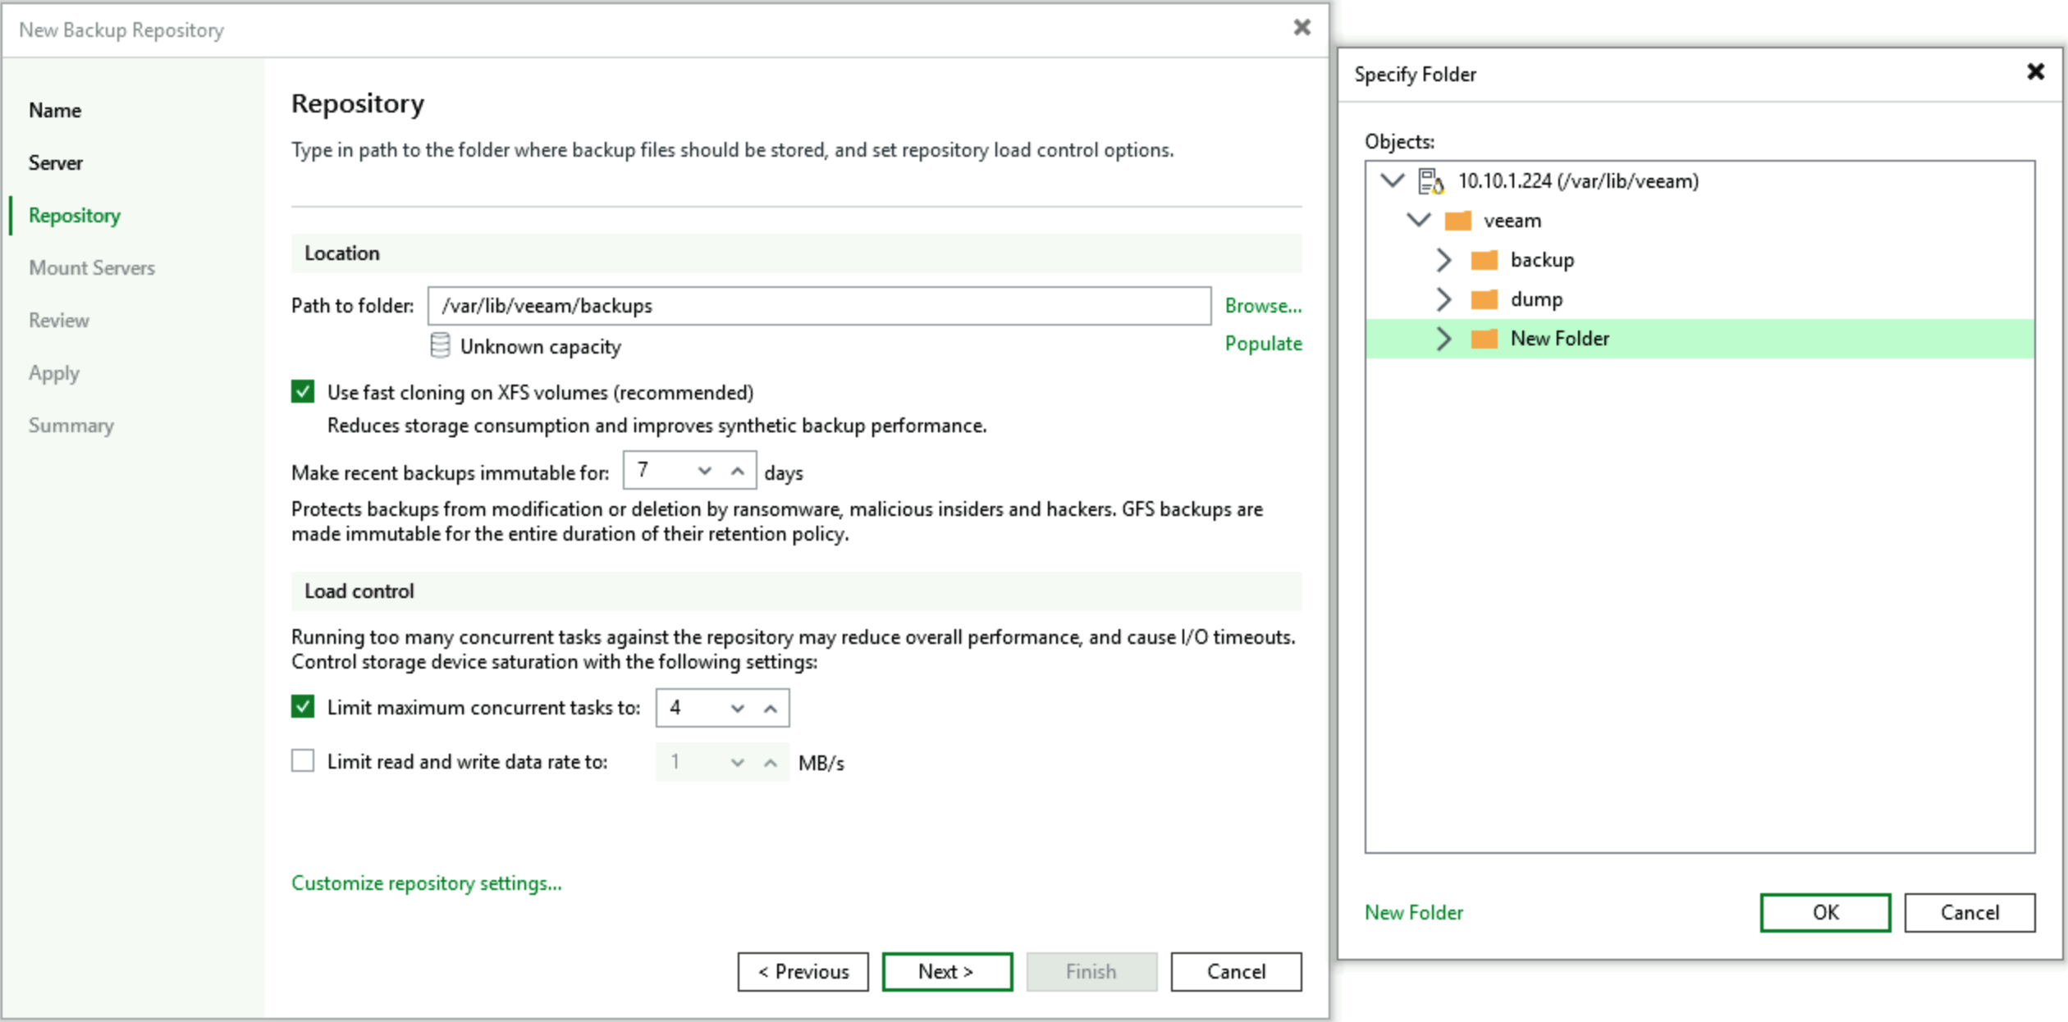The width and height of the screenshot is (2068, 1022).
Task: Click the veeam folder icon
Action: [1457, 221]
